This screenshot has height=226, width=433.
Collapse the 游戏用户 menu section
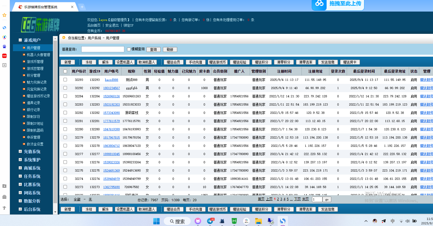tap(20, 40)
